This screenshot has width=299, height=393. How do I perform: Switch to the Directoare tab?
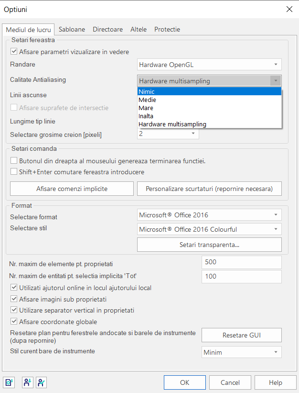108,29
